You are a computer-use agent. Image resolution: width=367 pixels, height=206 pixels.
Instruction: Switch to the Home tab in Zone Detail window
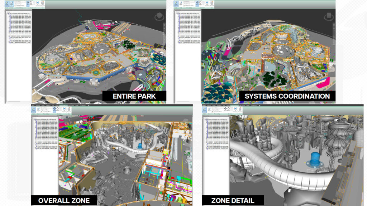tap(203, 106)
